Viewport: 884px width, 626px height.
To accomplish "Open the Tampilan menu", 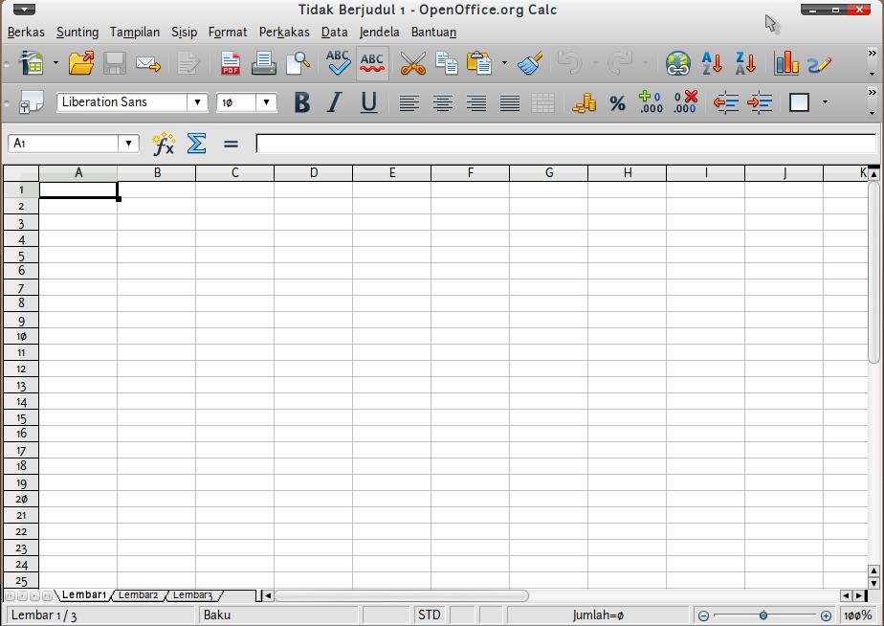I will 135,33.
